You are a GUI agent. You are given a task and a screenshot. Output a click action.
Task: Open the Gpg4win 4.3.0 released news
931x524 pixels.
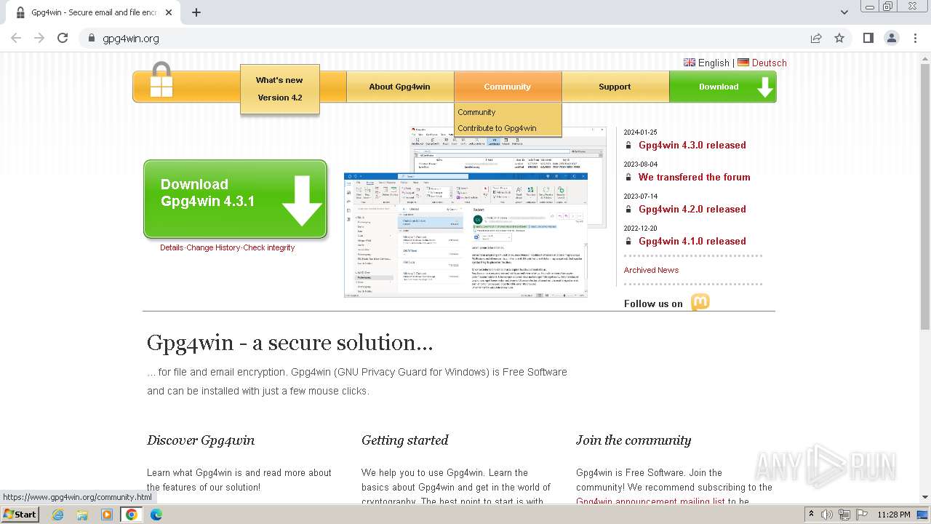pyautogui.click(x=692, y=145)
